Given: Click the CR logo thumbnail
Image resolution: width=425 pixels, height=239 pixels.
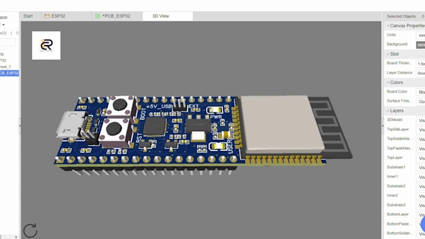Looking at the screenshot, I should point(46,46).
